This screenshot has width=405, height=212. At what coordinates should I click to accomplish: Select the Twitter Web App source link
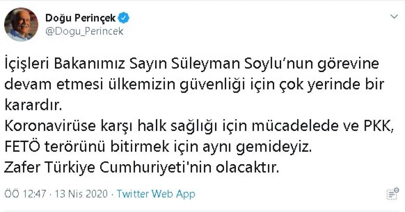coord(156,194)
